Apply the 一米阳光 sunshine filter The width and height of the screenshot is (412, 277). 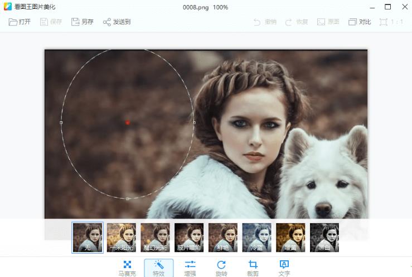(x=122, y=238)
